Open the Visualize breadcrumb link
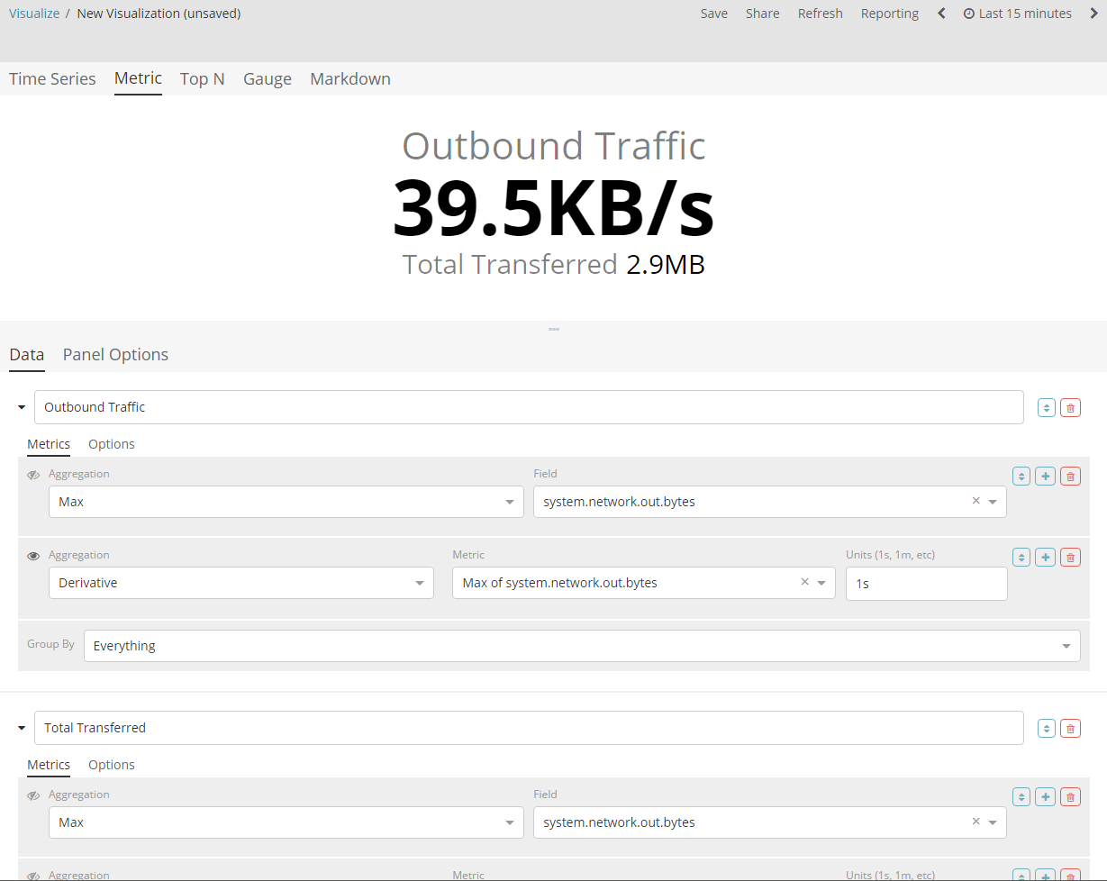 tap(33, 14)
